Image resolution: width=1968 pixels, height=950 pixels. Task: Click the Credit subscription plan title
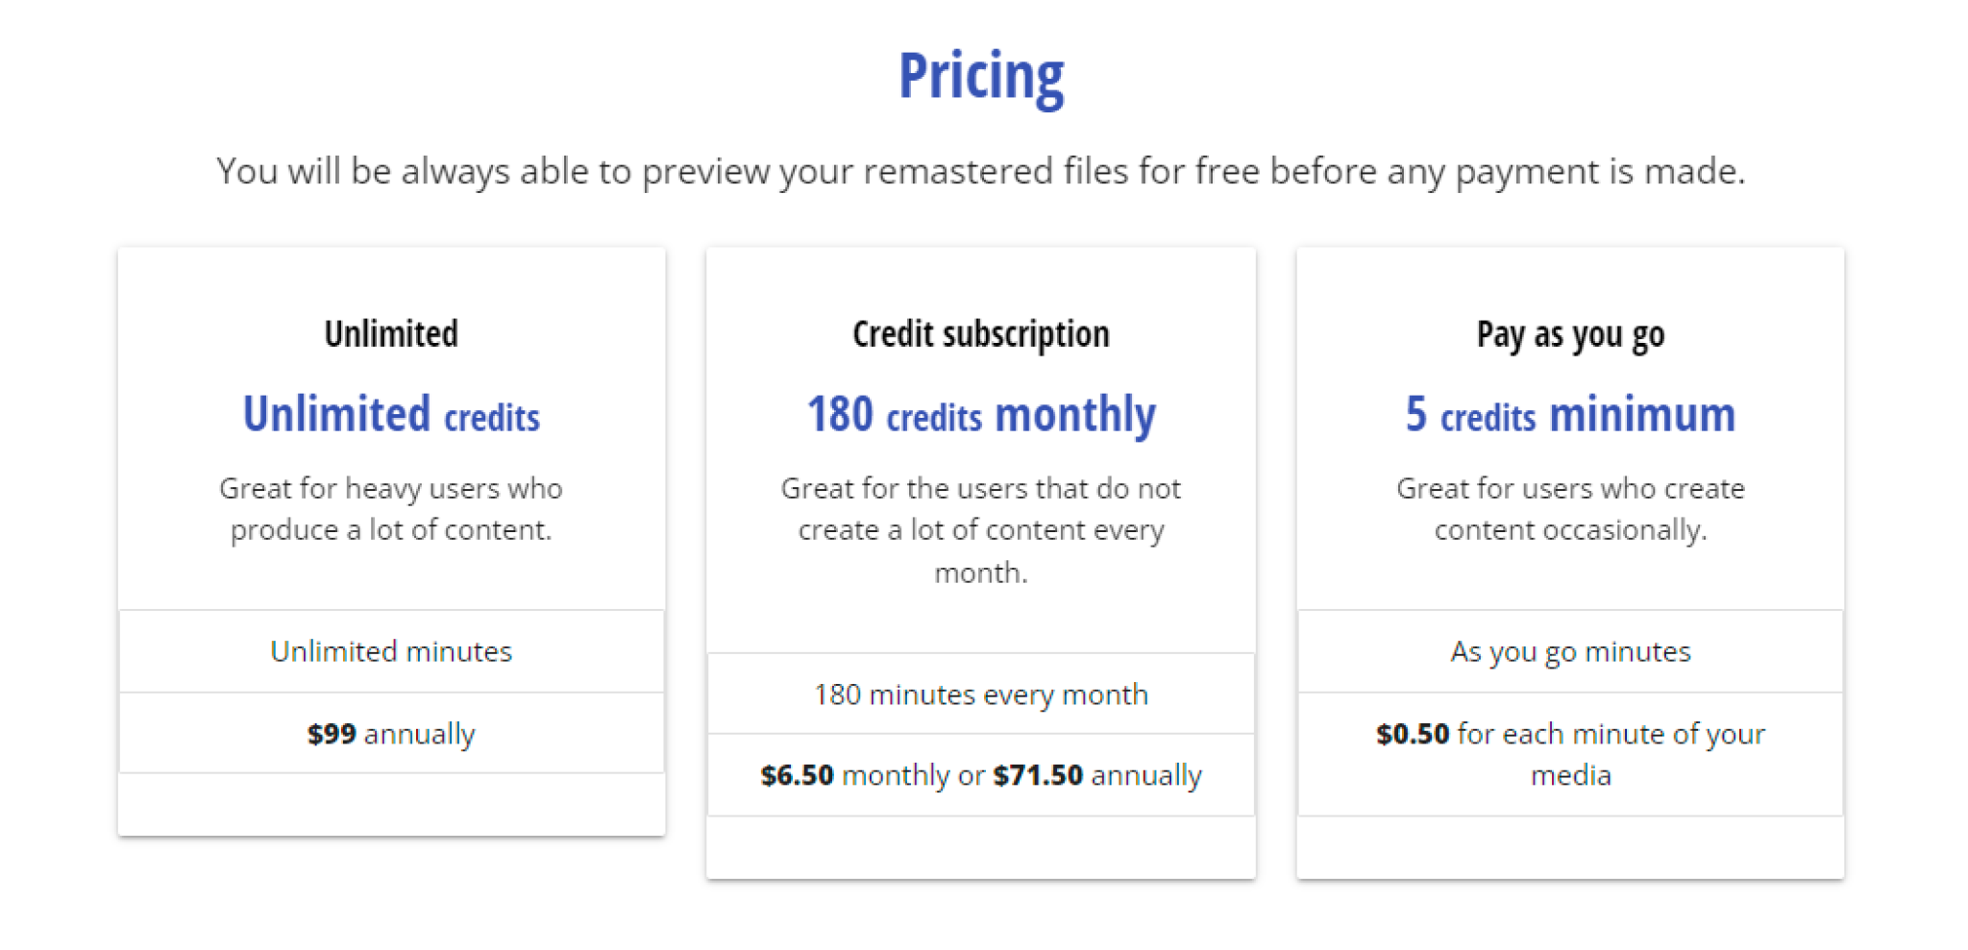(x=981, y=334)
